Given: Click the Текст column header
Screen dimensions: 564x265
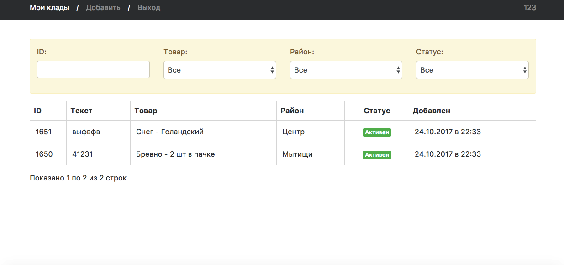Looking at the screenshot, I should pyautogui.click(x=81, y=111).
